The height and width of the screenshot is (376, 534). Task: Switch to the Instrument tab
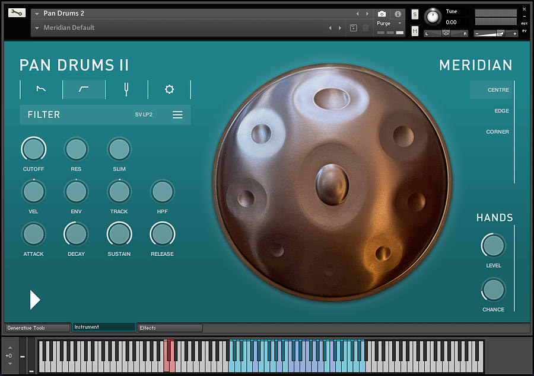(103, 327)
